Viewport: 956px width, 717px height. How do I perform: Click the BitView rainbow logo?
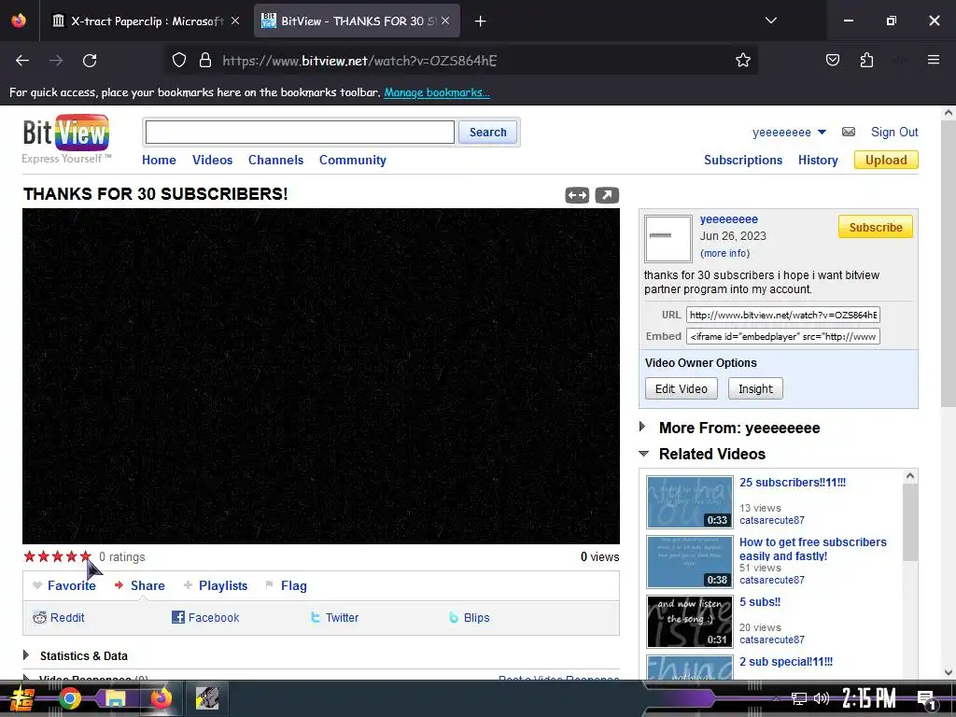(66, 133)
